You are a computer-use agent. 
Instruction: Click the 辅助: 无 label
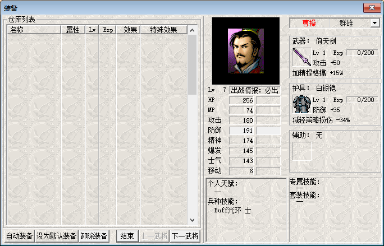[307, 135]
